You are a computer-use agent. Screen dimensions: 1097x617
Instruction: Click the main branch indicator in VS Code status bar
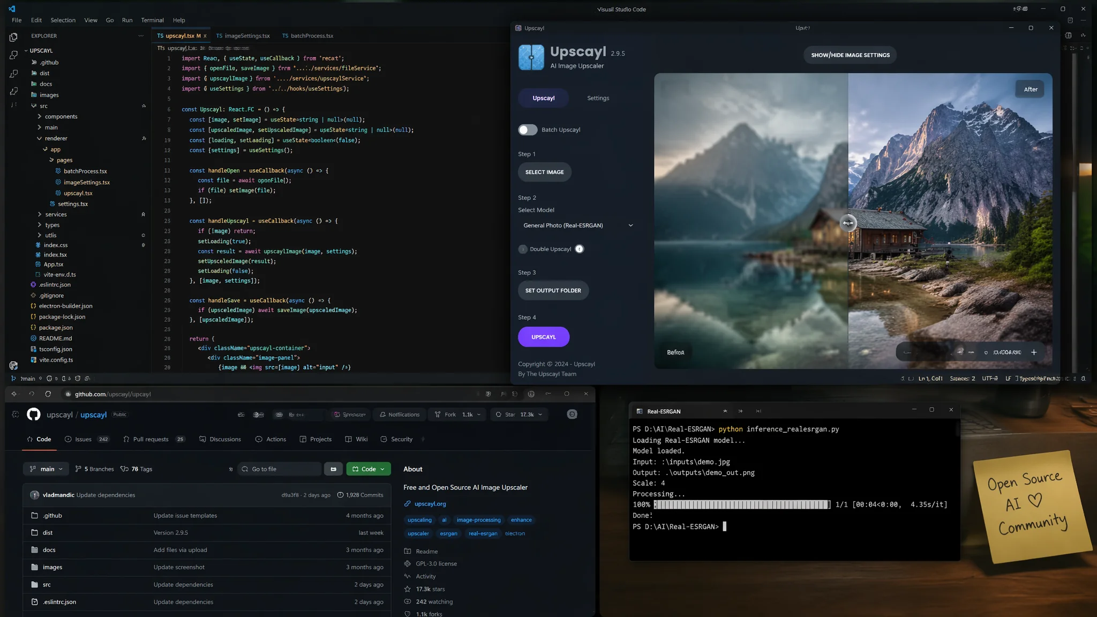click(x=24, y=379)
